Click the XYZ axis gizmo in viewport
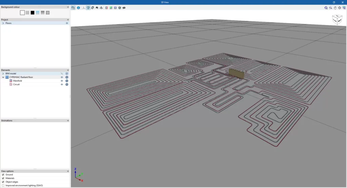The height and width of the screenshot is (188, 347). pyautogui.click(x=79, y=175)
